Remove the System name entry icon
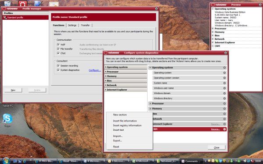Screen dimensions: 263x164 224,83
